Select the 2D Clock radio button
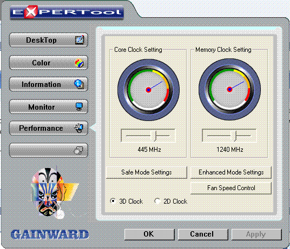 click(x=157, y=201)
